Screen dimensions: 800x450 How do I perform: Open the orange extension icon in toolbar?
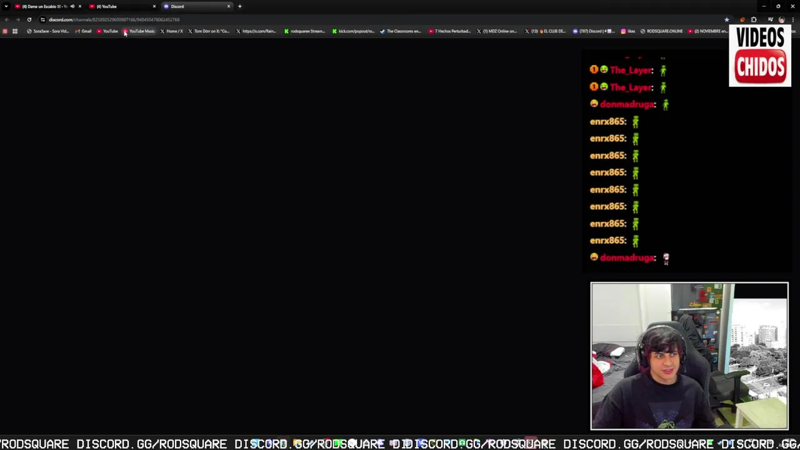(x=742, y=19)
